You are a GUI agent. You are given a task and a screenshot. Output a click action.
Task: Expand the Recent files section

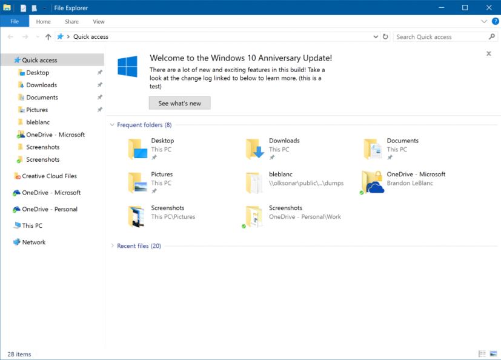111,246
